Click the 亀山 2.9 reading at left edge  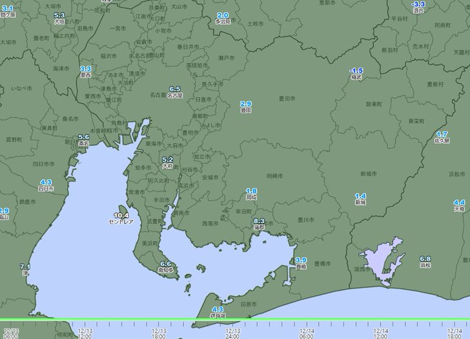[4, 211]
